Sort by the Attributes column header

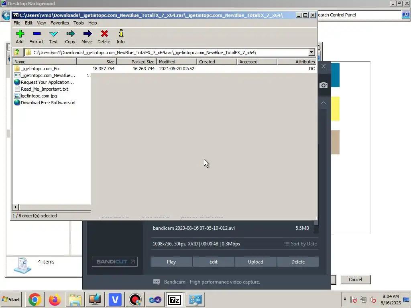297,61
